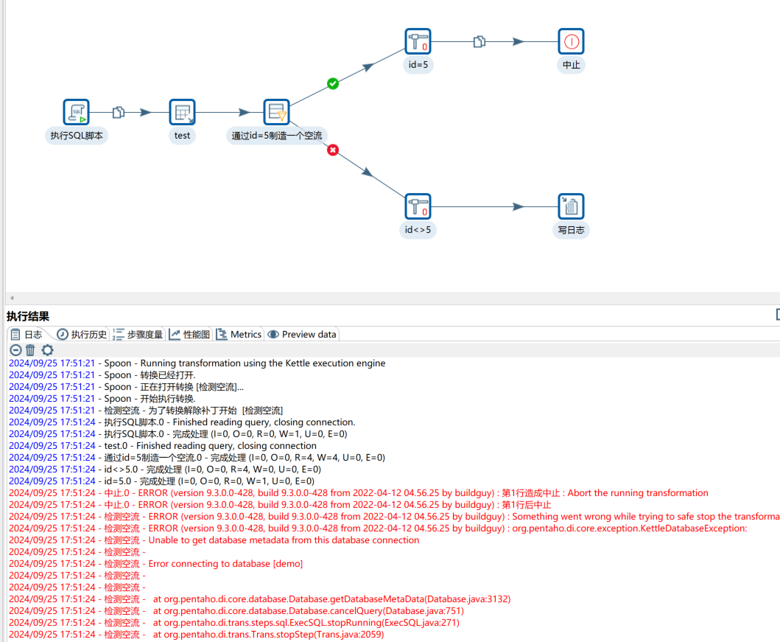Open the 性能图 tab
This screenshot has height=642, width=780.
coord(189,335)
